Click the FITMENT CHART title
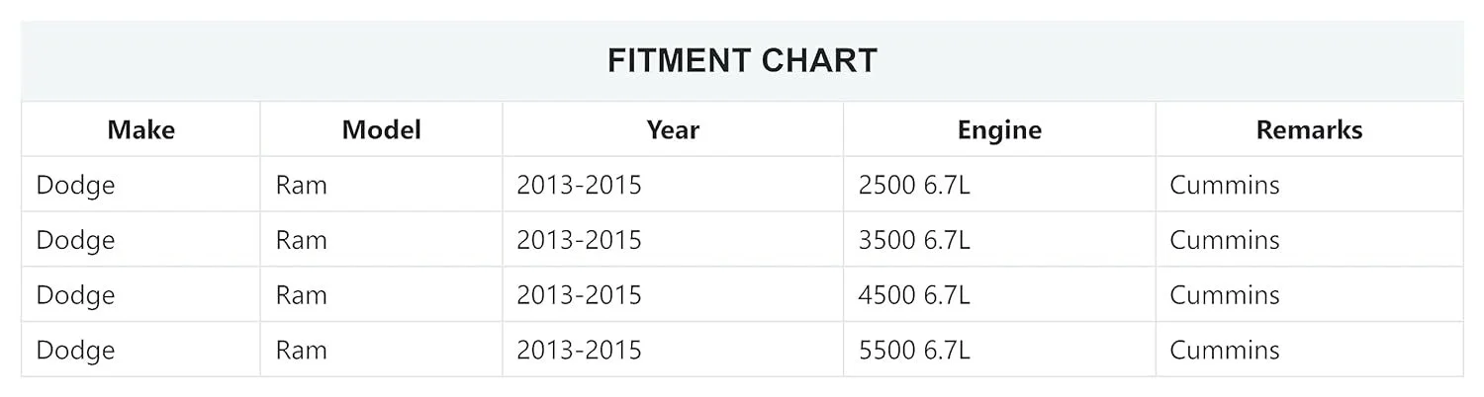 point(742,61)
